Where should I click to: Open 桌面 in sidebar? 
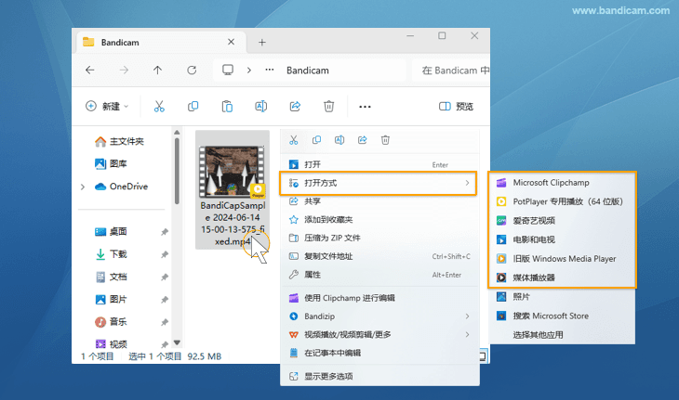[x=111, y=232]
